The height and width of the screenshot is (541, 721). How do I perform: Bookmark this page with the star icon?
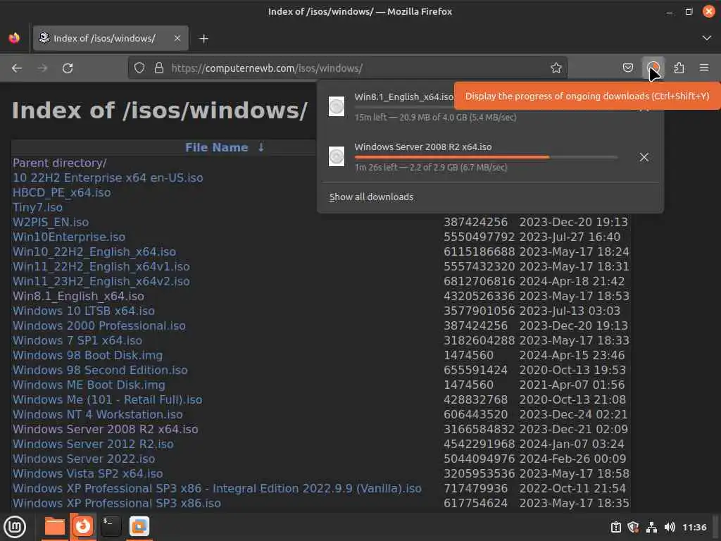(x=556, y=68)
